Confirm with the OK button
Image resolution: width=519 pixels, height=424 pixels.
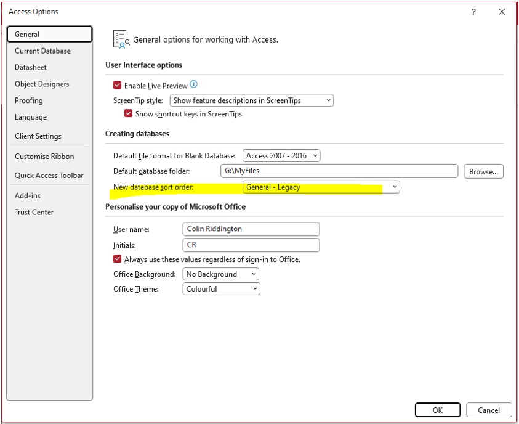[x=438, y=410]
